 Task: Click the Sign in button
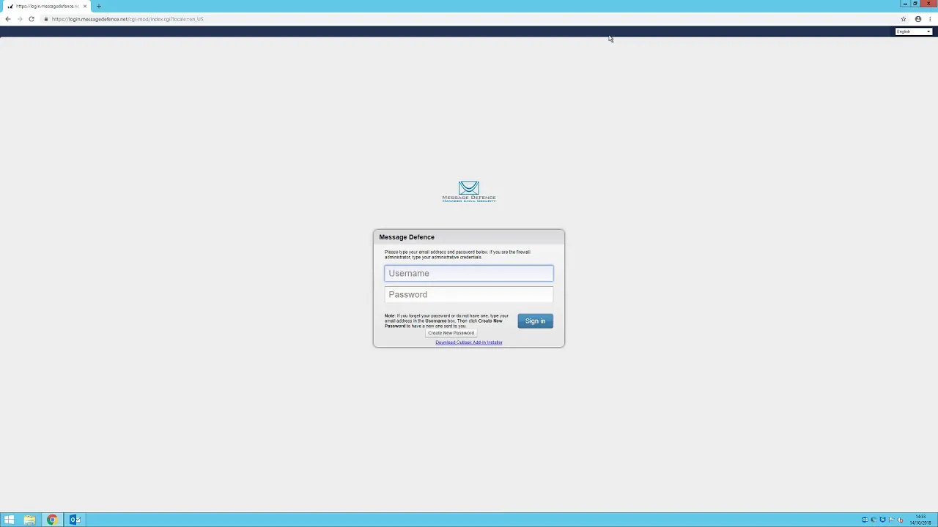pos(535,321)
